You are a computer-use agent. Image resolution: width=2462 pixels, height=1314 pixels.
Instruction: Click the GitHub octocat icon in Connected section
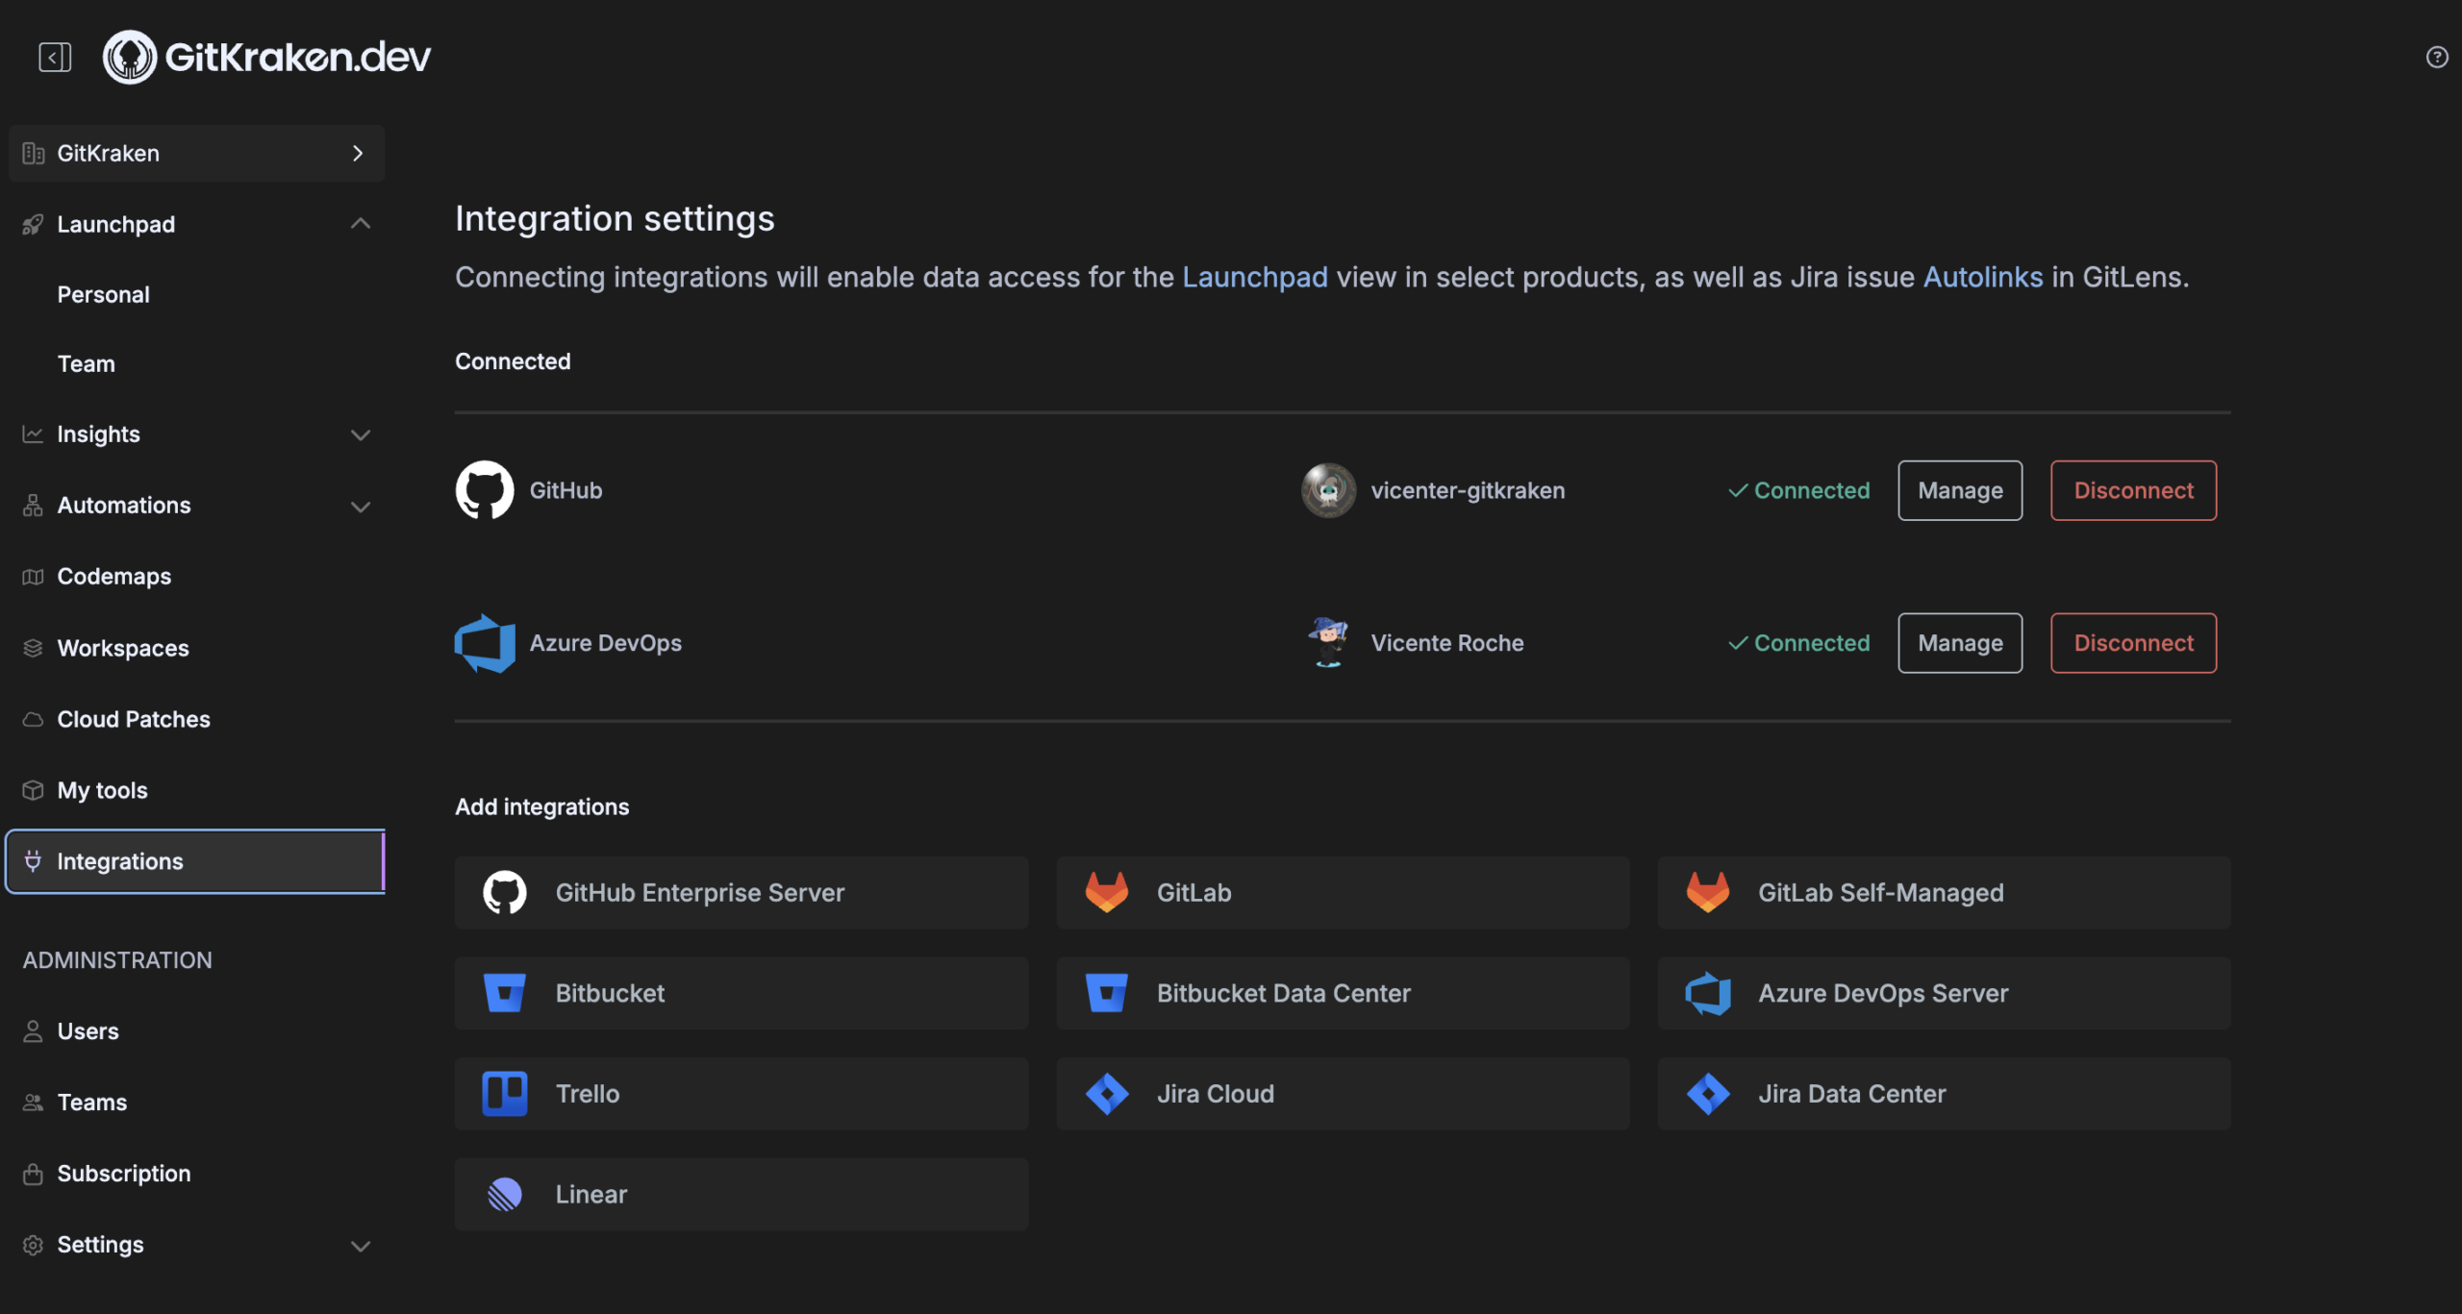[x=485, y=490]
